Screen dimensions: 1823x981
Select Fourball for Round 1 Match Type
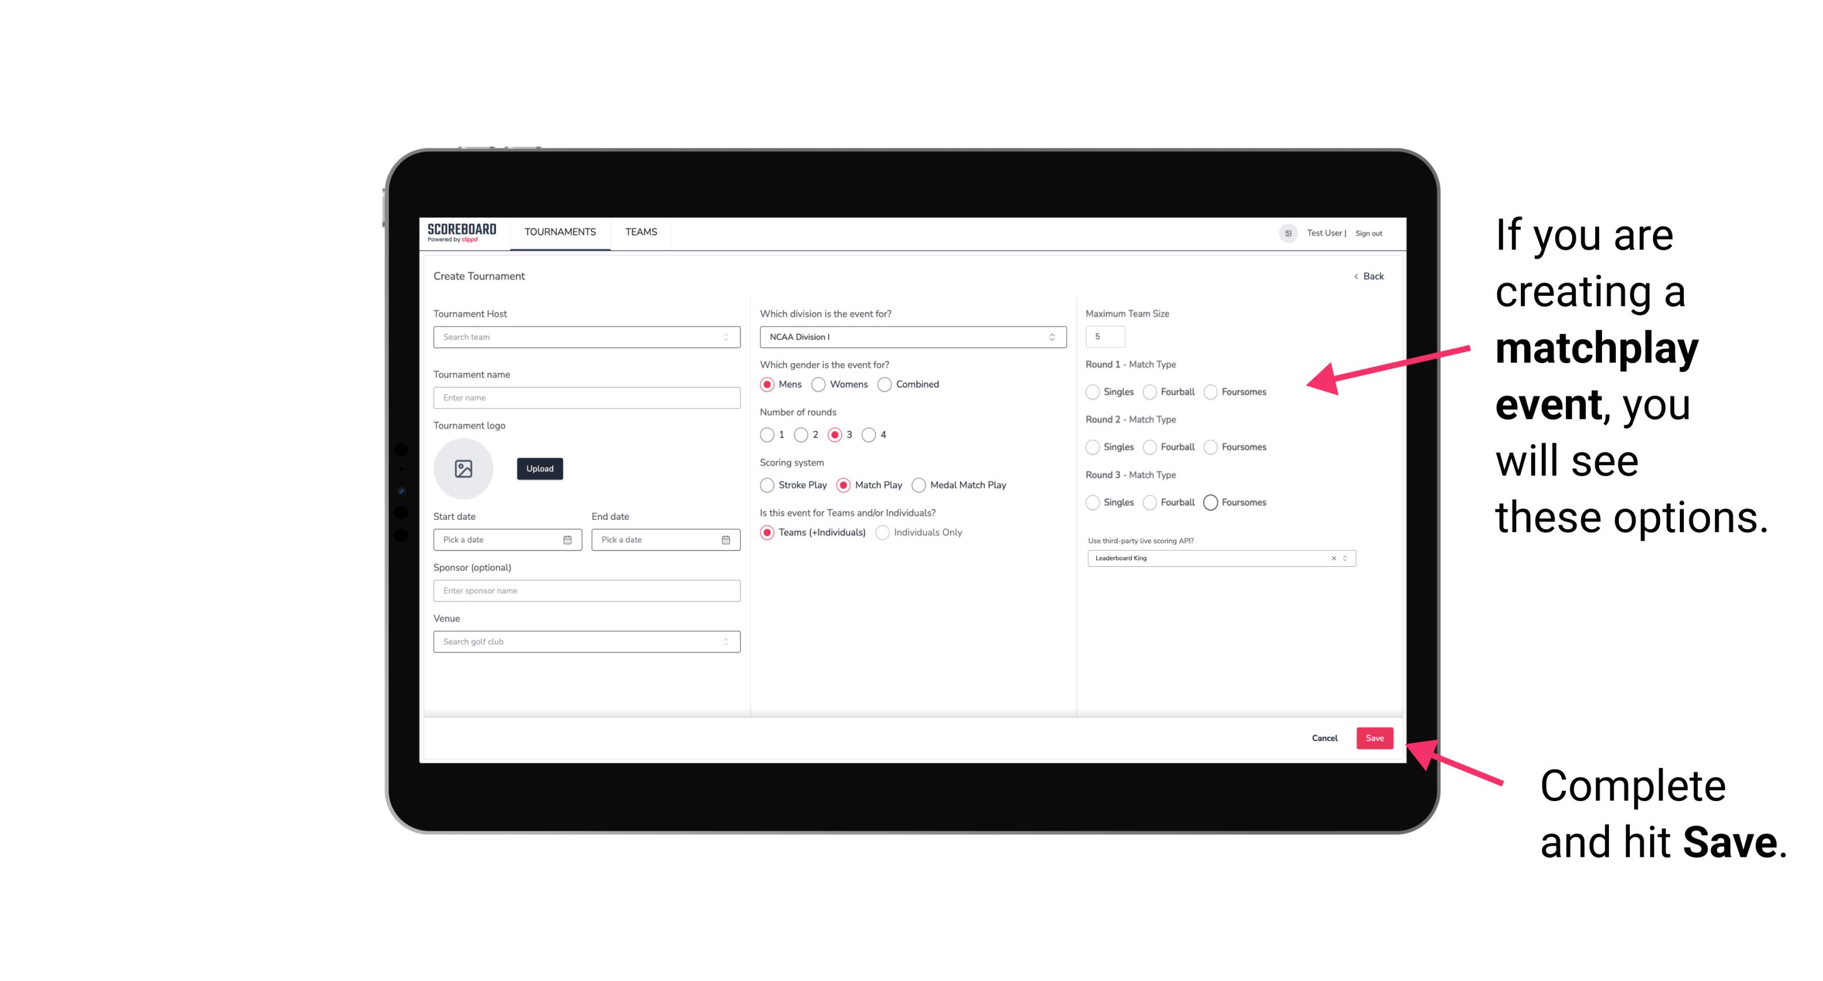pos(1147,390)
